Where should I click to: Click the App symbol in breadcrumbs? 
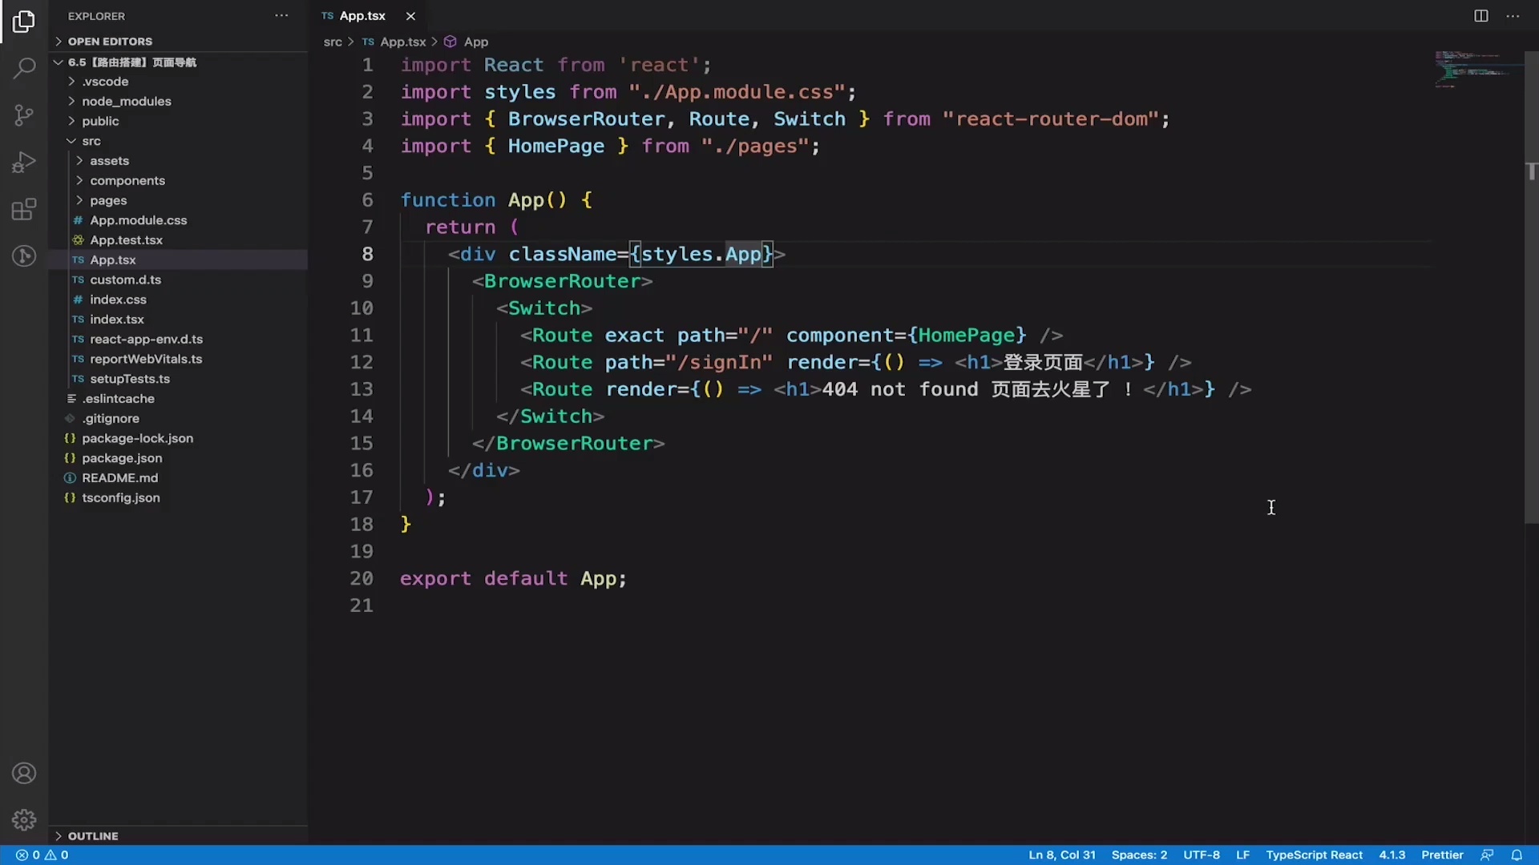click(476, 42)
